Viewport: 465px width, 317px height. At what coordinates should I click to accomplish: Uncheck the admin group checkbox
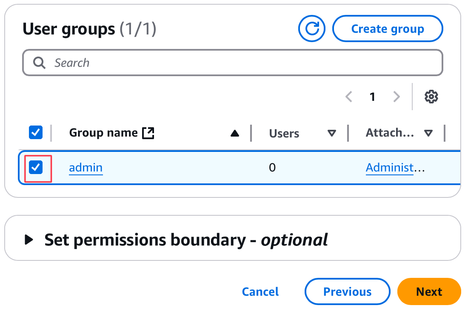pyautogui.click(x=36, y=168)
